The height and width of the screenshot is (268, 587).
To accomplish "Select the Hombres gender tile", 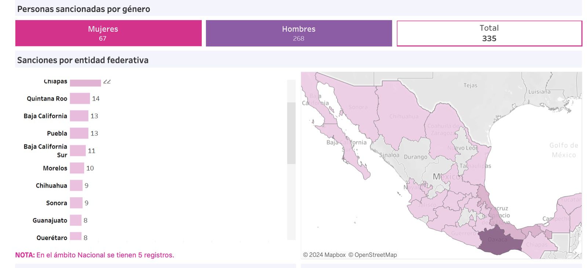I will pos(299,33).
